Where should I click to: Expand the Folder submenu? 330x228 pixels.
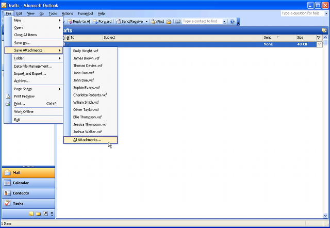34,58
